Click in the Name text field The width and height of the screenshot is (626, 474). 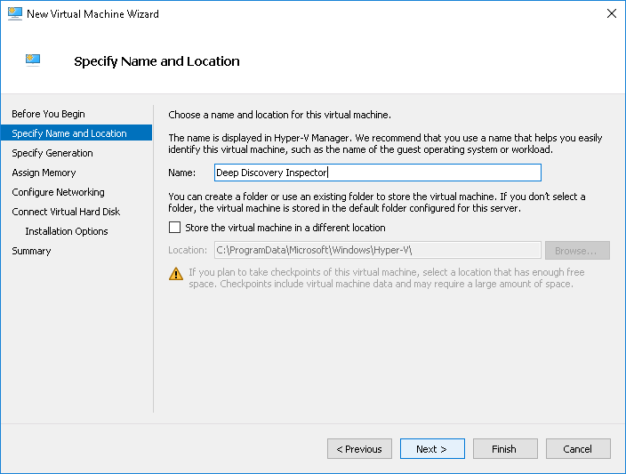click(377, 173)
